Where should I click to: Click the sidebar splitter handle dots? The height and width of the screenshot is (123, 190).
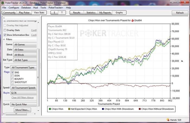[41, 66]
